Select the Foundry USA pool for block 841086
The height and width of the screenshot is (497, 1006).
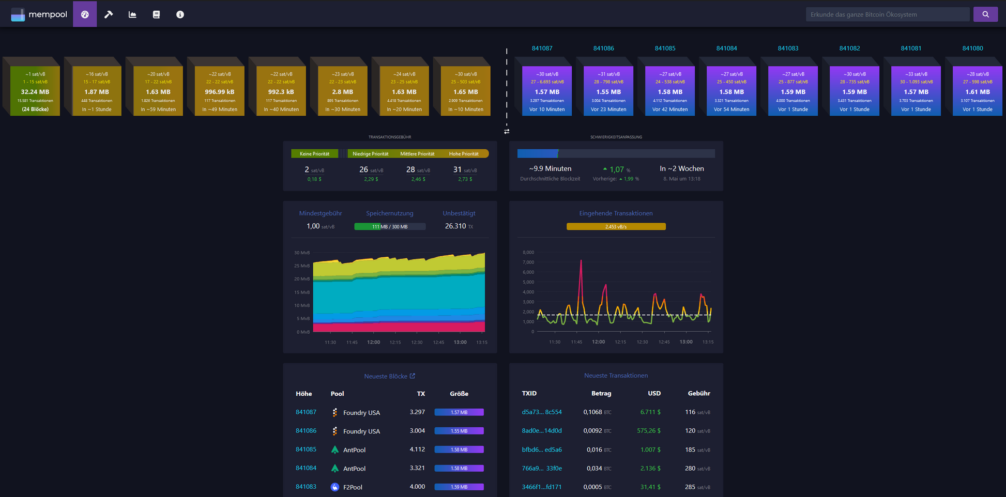(x=361, y=431)
